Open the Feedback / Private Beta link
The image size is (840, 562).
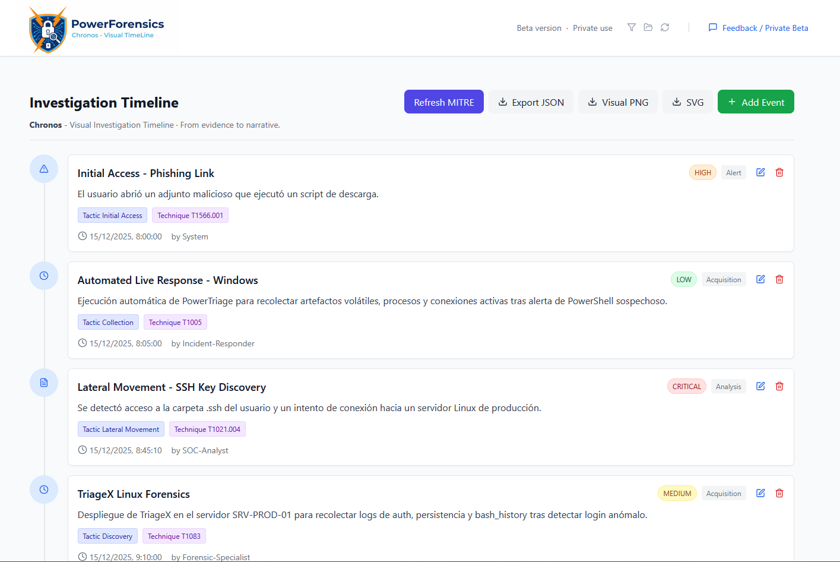[758, 28]
